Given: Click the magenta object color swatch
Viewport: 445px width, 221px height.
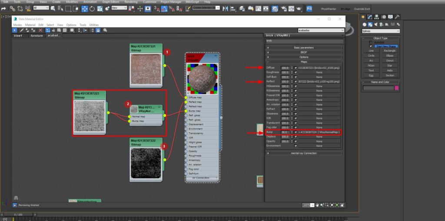Looking at the screenshot, I should [x=397, y=88].
